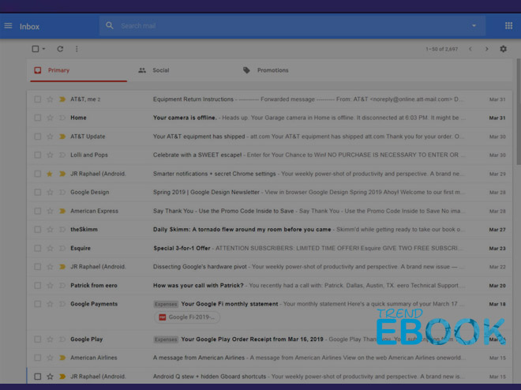521x390 pixels.
Task: Go to the newer messages arrow
Action: click(x=470, y=49)
